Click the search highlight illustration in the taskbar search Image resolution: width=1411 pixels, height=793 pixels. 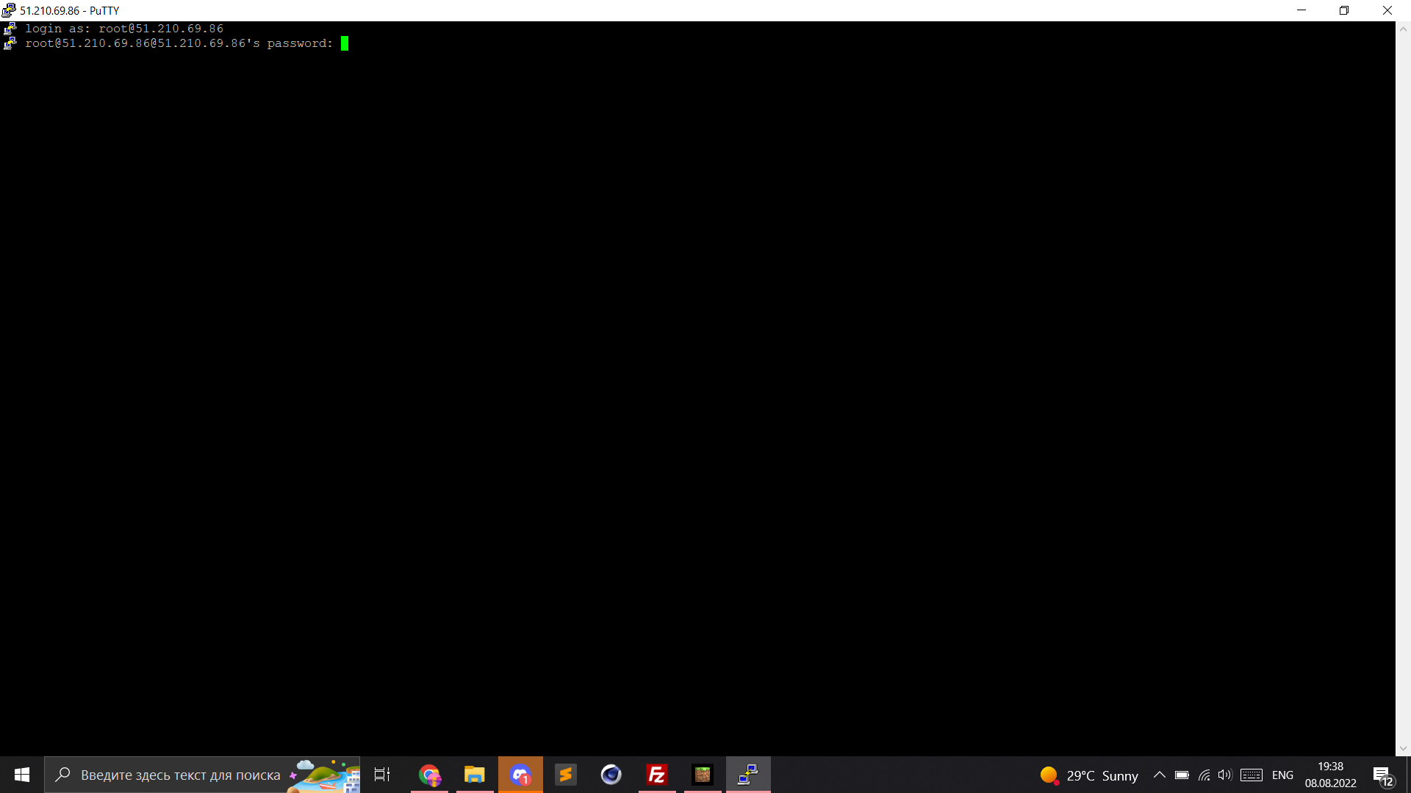(323, 775)
